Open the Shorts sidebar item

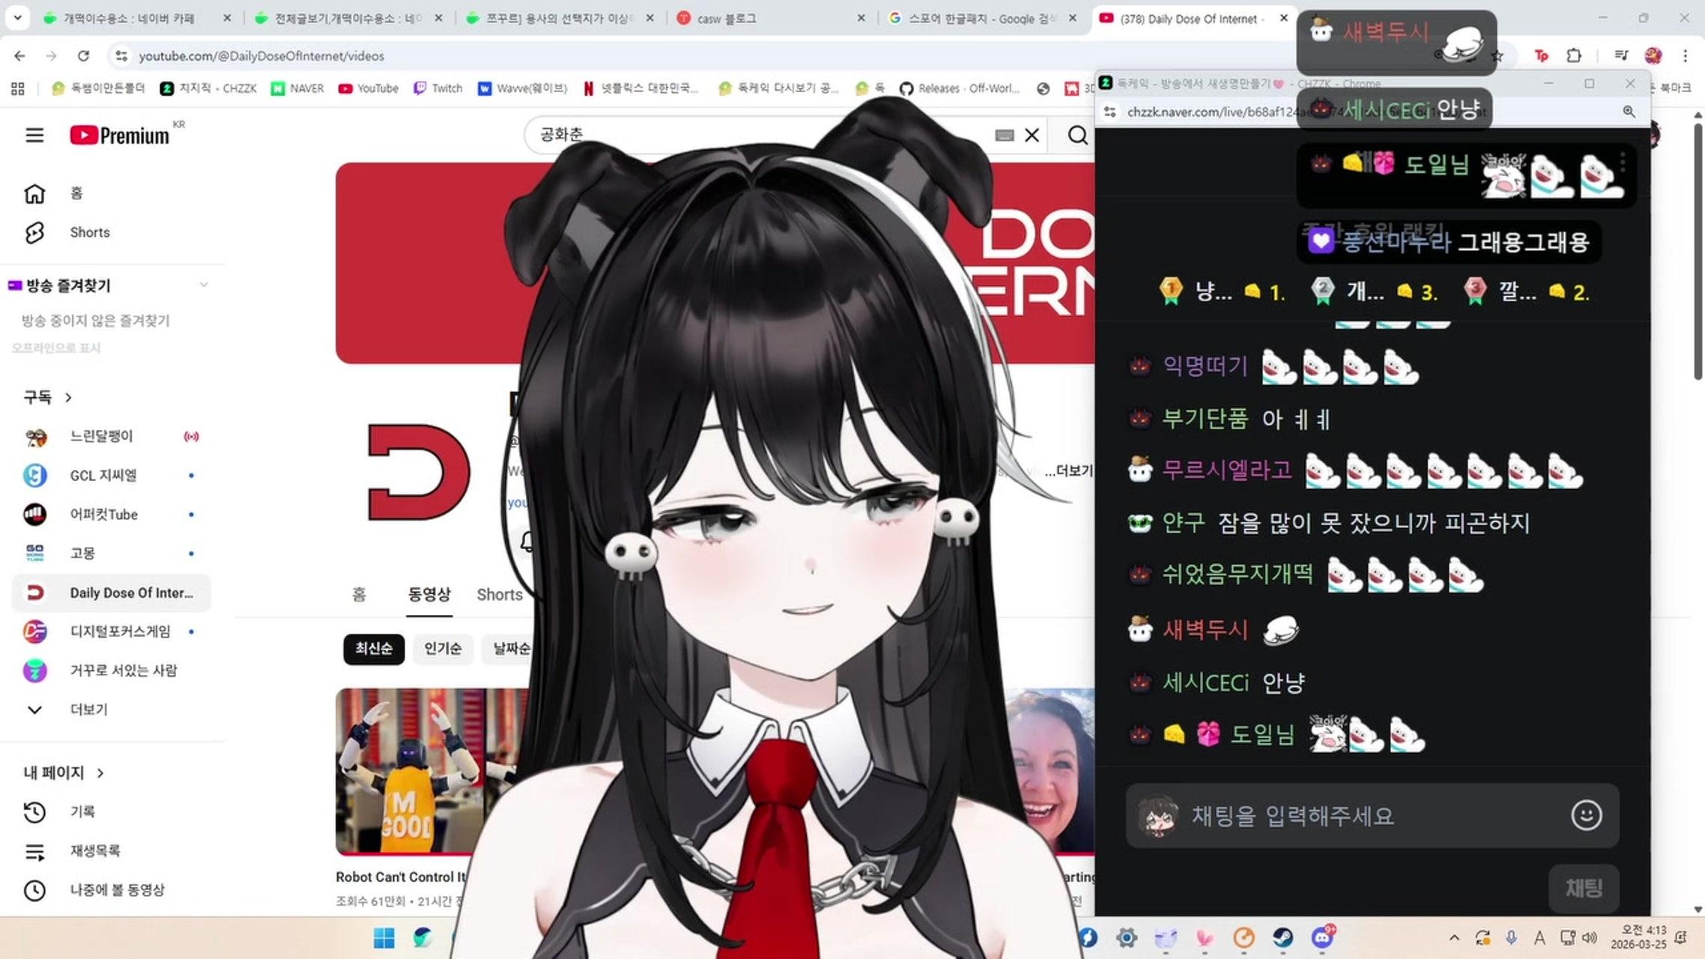pyautogui.click(x=89, y=232)
